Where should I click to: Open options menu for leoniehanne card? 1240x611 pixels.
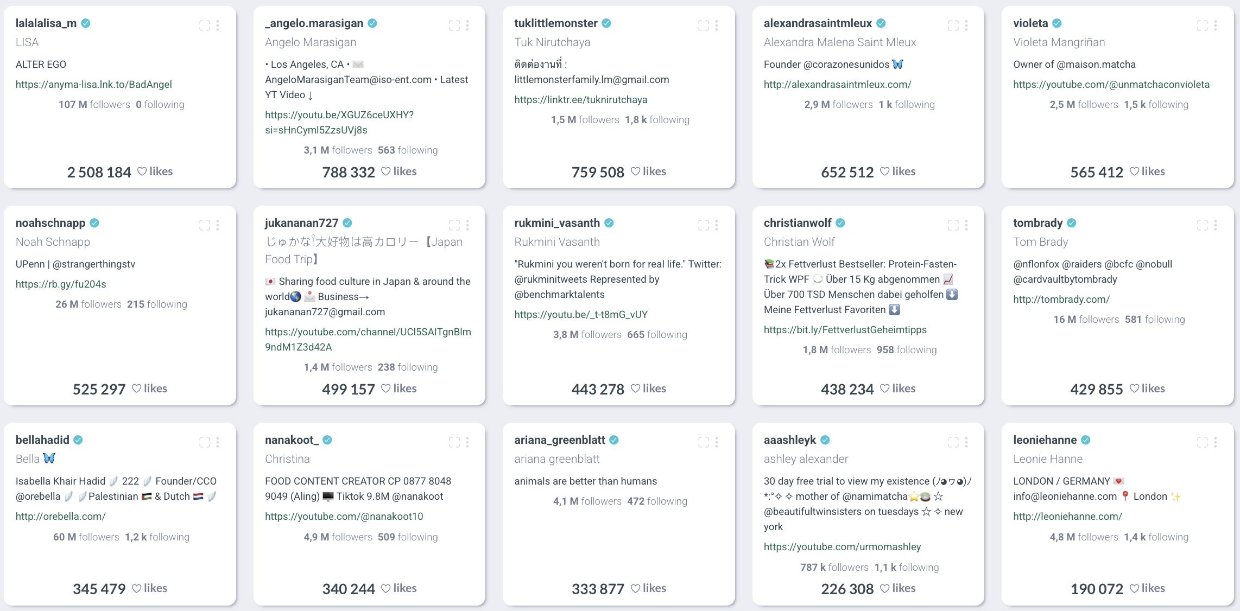(1216, 442)
